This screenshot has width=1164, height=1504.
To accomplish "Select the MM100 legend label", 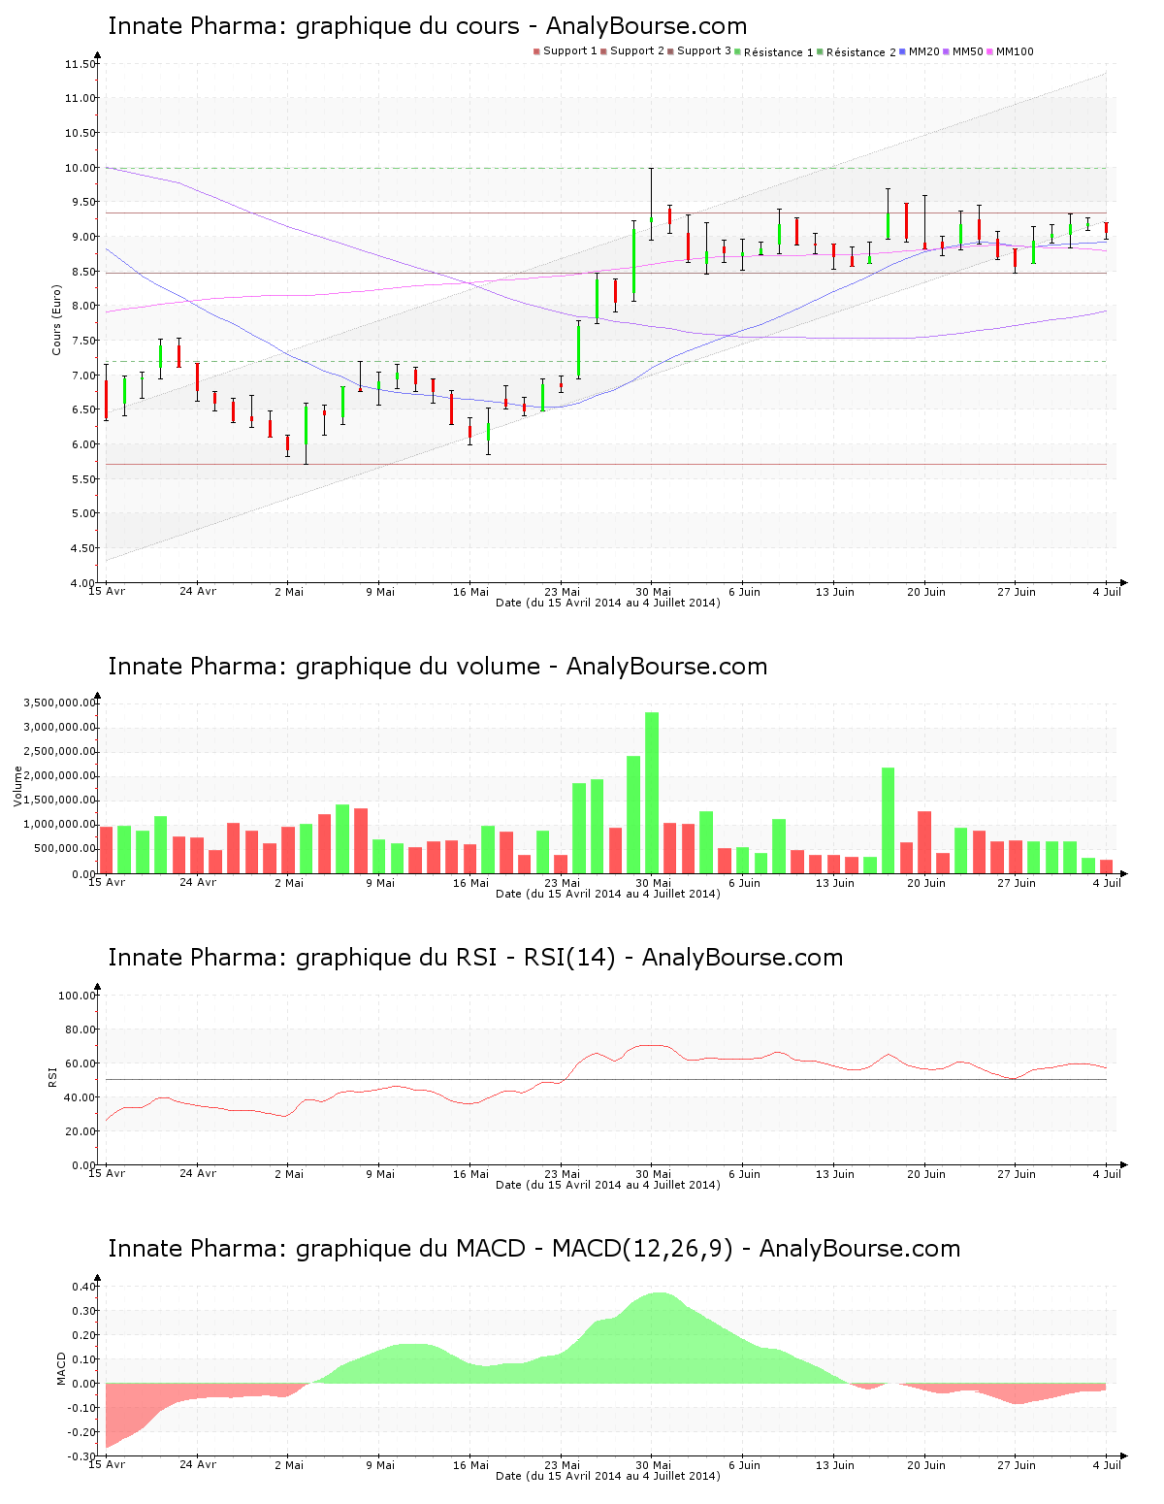I will [x=1015, y=51].
